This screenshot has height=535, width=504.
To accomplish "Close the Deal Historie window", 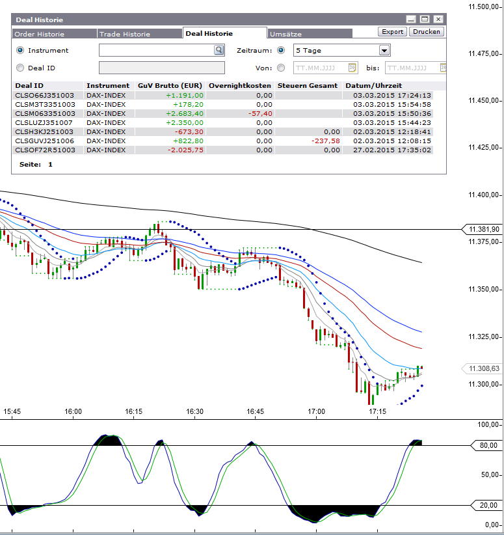I will (438, 20).
